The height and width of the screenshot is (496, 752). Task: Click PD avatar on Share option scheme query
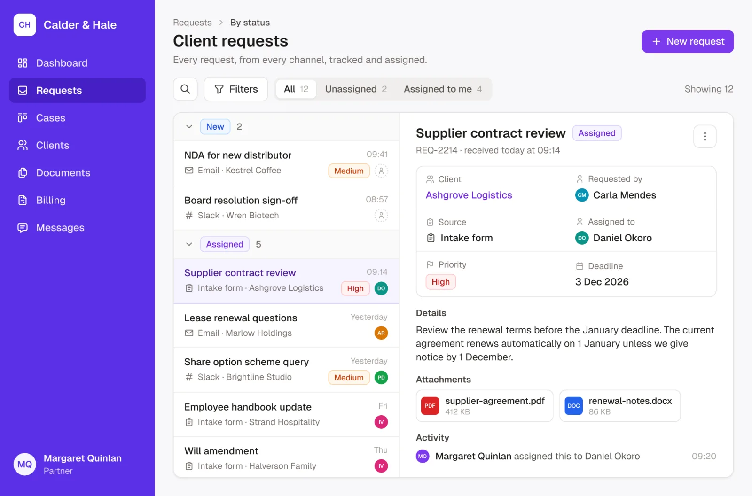pos(381,378)
